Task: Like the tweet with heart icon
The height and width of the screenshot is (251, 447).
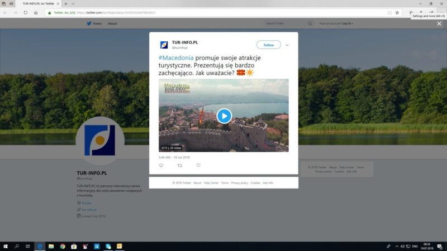Action: [x=198, y=165]
